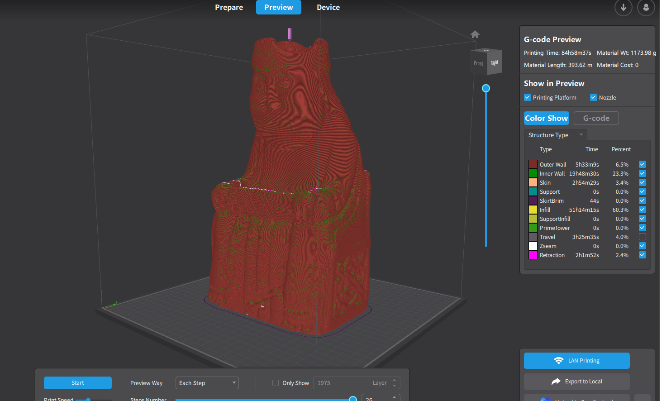671x401 pixels.
Task: Select the G-code view button
Action: coord(596,118)
